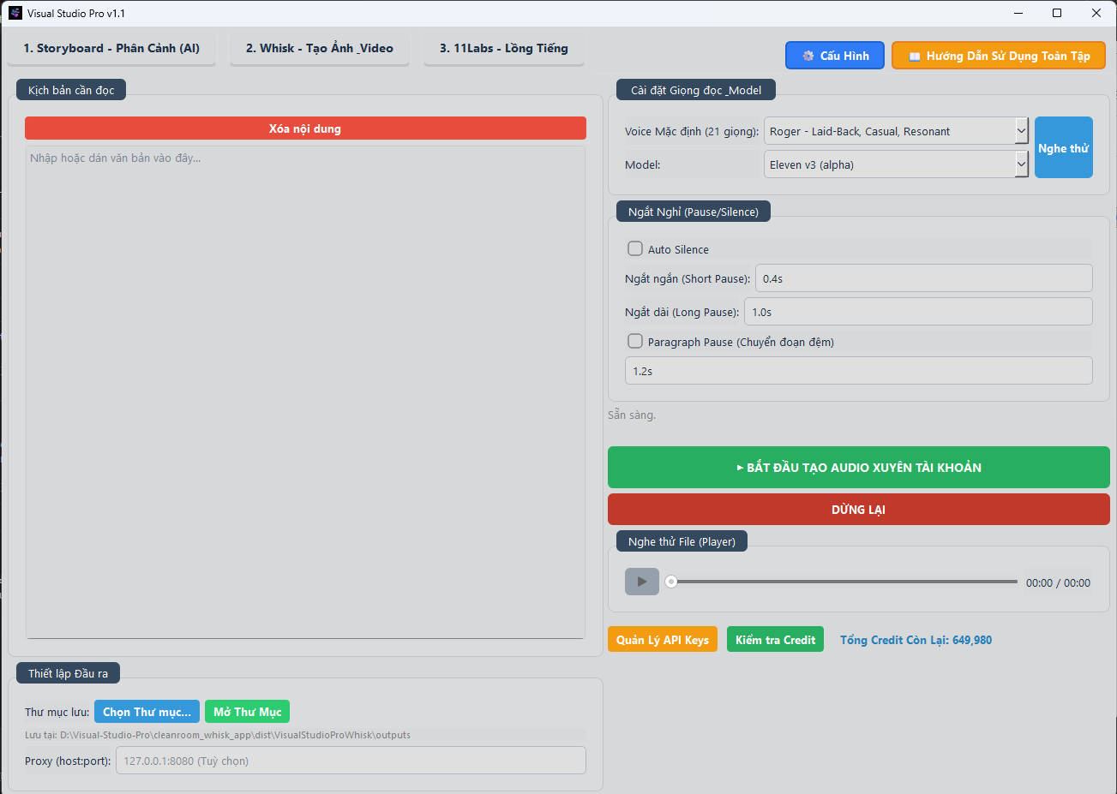
Task: Expand the Voice Mặc định dropdown
Action: [1021, 131]
